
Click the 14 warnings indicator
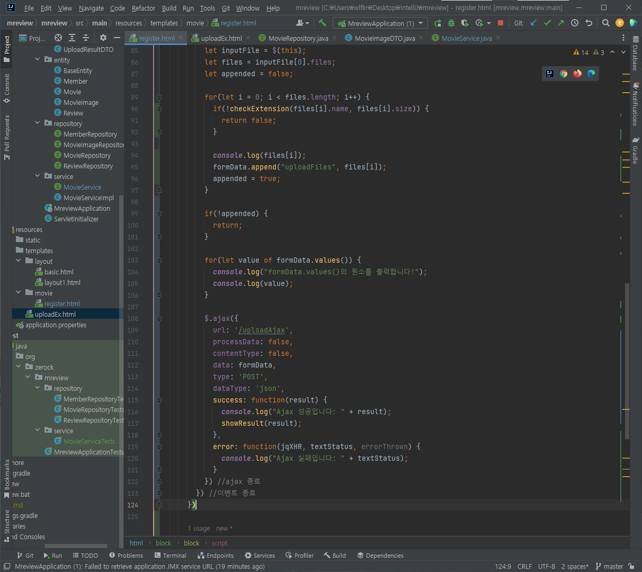[x=581, y=52]
